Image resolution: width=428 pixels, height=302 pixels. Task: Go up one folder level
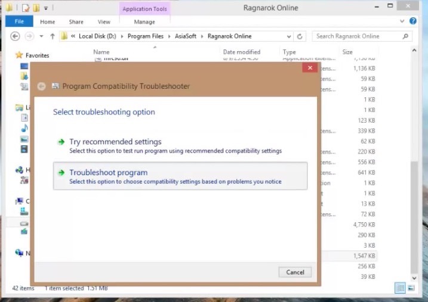(x=53, y=36)
